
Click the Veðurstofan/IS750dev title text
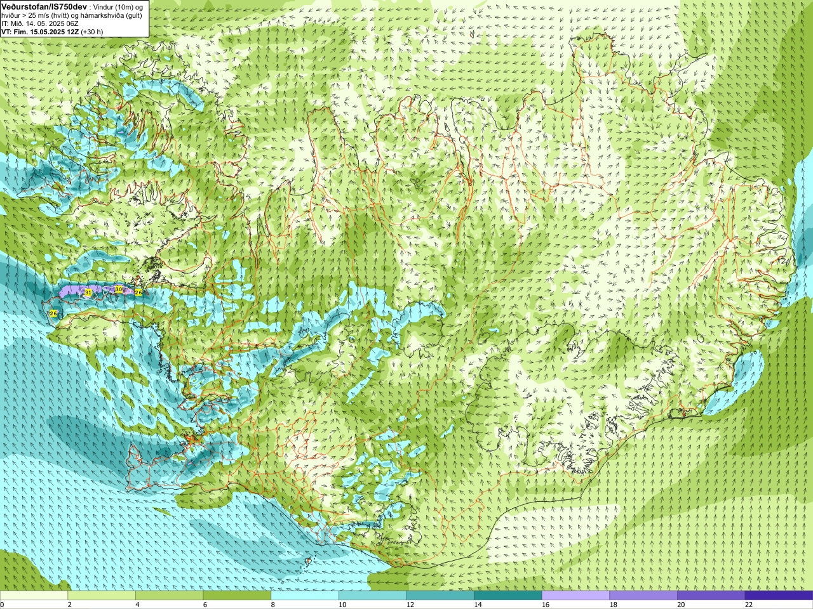click(44, 6)
